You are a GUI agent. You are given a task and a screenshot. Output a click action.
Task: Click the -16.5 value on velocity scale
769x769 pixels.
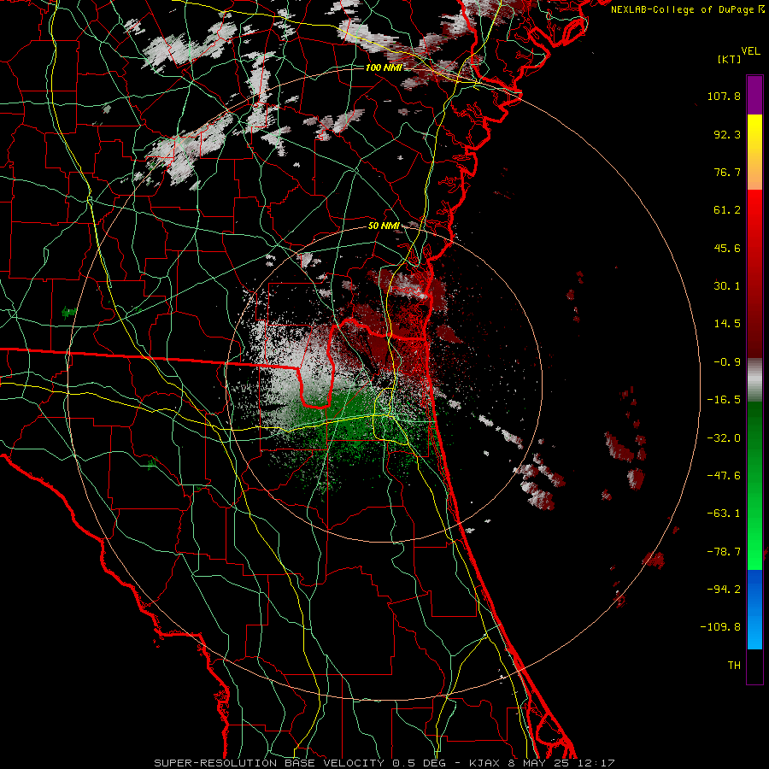[724, 400]
